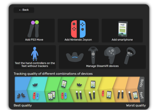Open Add Nintendo Joycon label
The image size is (157, 110).
78,40
